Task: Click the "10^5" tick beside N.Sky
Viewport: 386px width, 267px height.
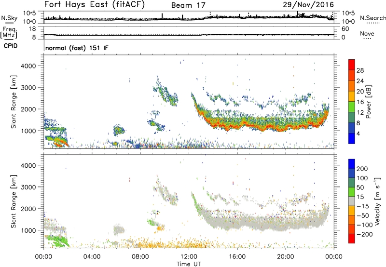Action: 29,13
